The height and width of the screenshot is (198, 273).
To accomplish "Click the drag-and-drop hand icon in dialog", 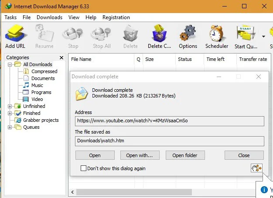I will pos(256,168).
